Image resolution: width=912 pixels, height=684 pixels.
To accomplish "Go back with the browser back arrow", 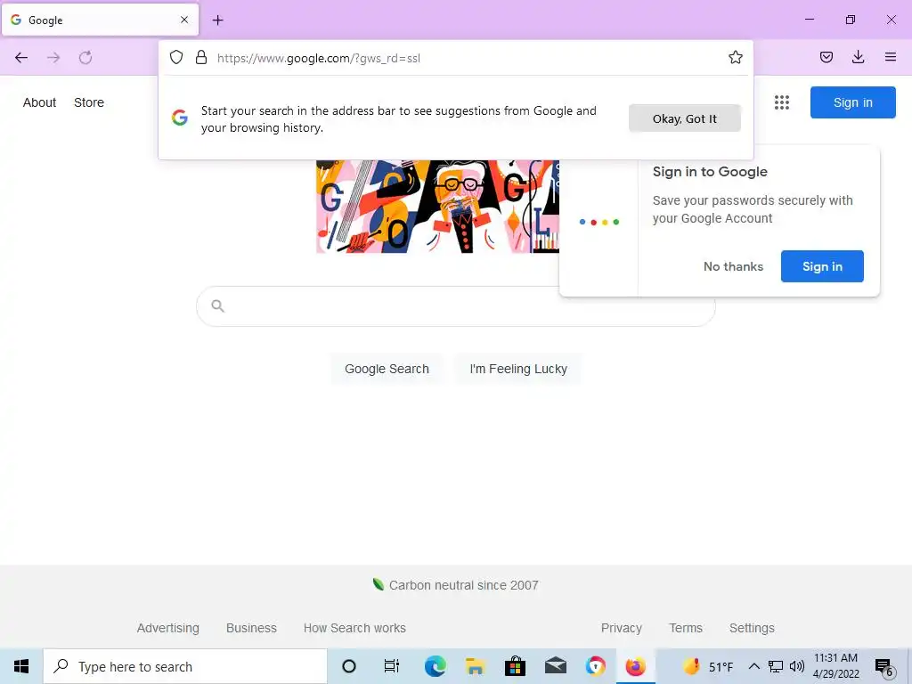I will 21,57.
